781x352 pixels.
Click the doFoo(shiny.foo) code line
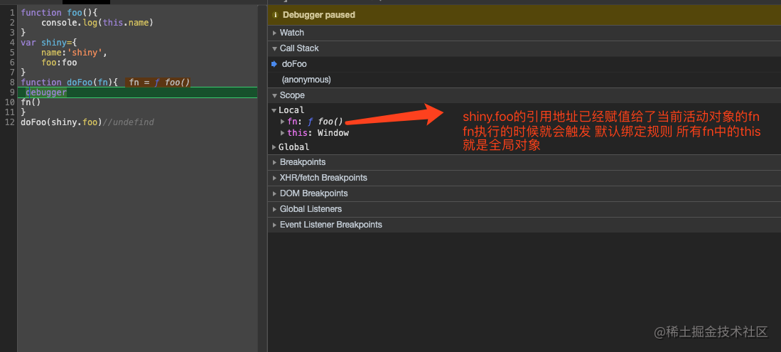click(61, 122)
